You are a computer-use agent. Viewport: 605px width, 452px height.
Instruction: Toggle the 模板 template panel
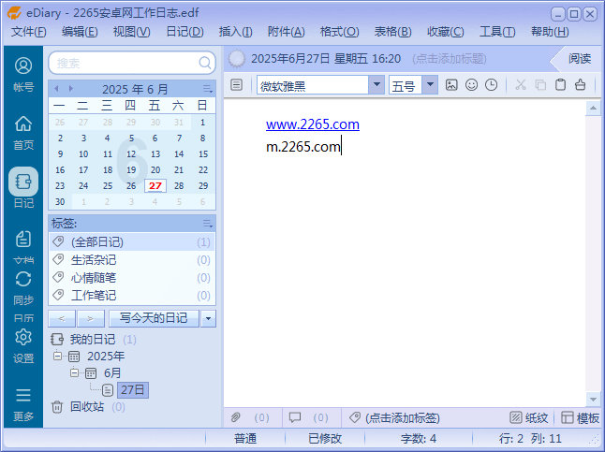(x=580, y=417)
